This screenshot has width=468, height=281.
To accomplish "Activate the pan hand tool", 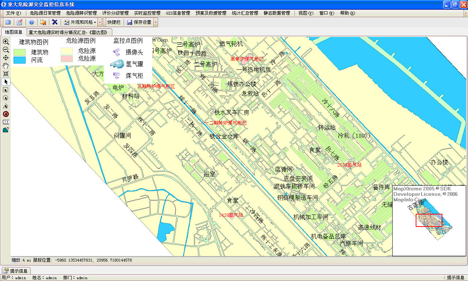I will click(x=6, y=66).
